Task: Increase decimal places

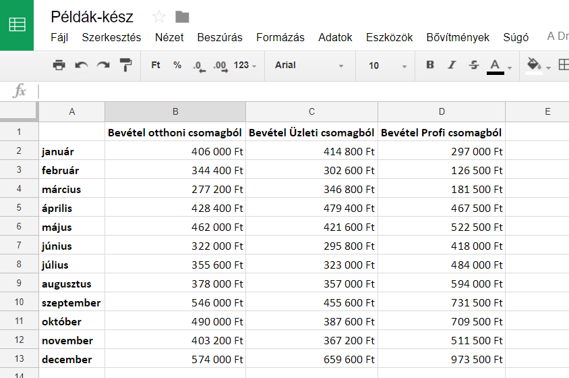Action: tap(220, 65)
